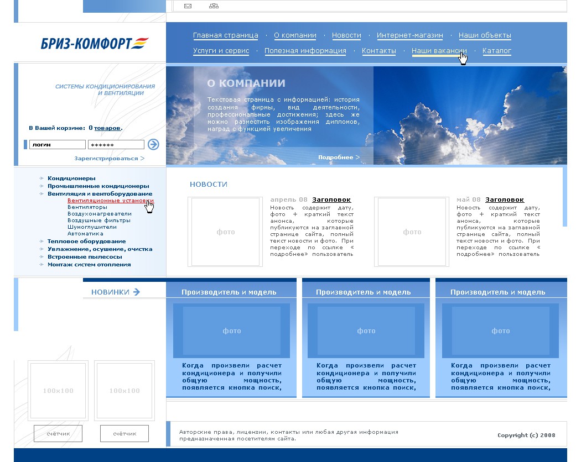Open Вентиляционные установки subcategory
Viewport: 581px width, 462px height.
[111, 201]
